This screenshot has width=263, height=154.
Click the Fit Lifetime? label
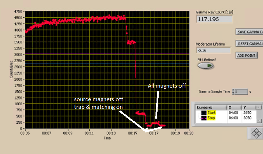[x=207, y=60]
